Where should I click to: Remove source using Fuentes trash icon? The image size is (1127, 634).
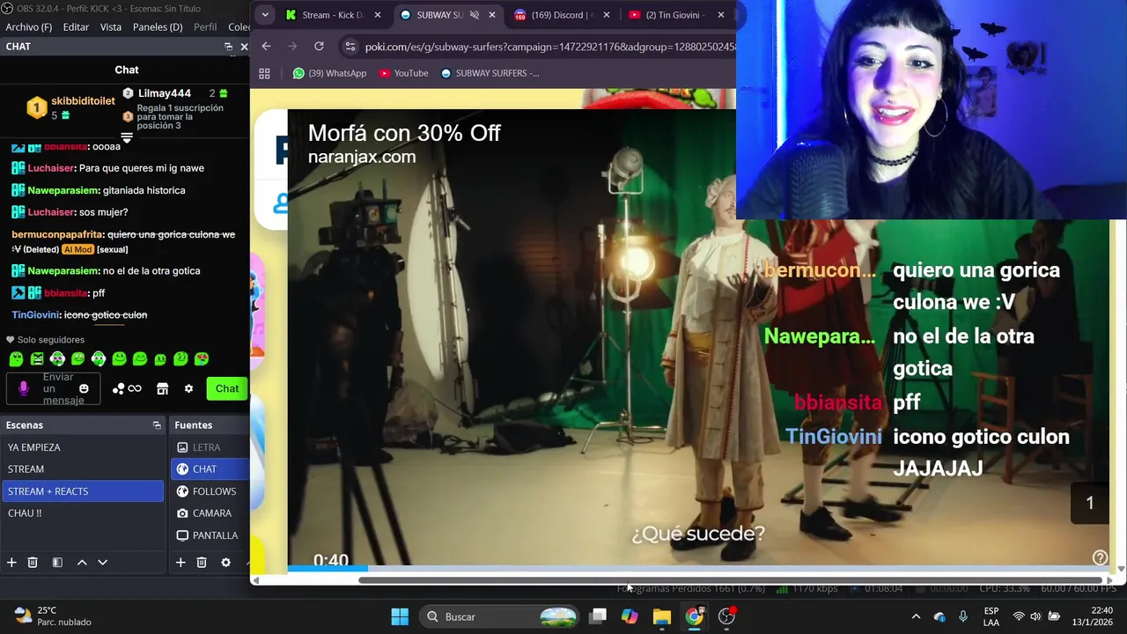pos(202,563)
